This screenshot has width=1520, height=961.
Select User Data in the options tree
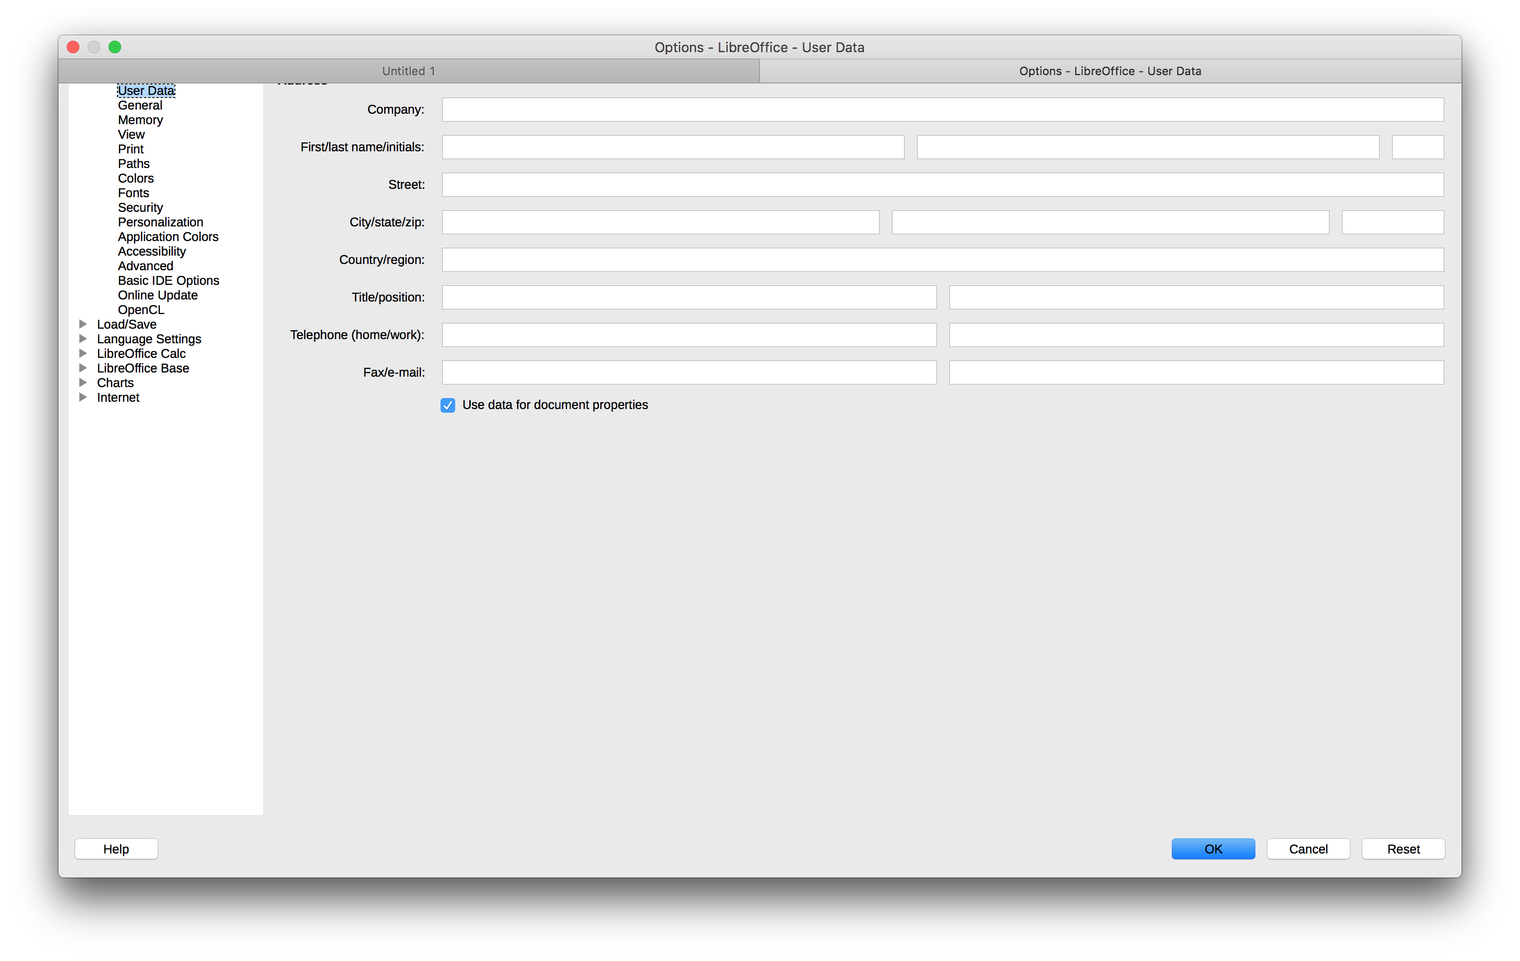pyautogui.click(x=147, y=91)
